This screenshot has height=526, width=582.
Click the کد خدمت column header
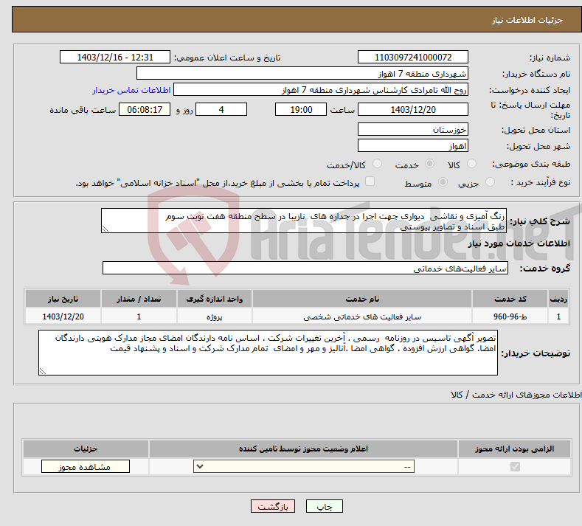pos(510,299)
